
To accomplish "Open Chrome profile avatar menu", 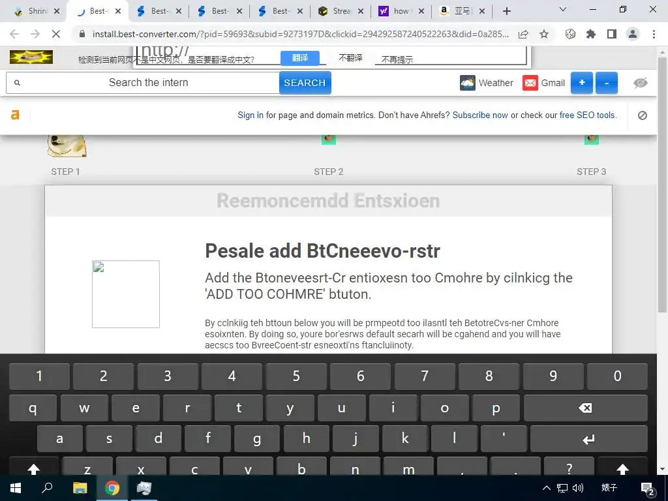I will point(633,34).
